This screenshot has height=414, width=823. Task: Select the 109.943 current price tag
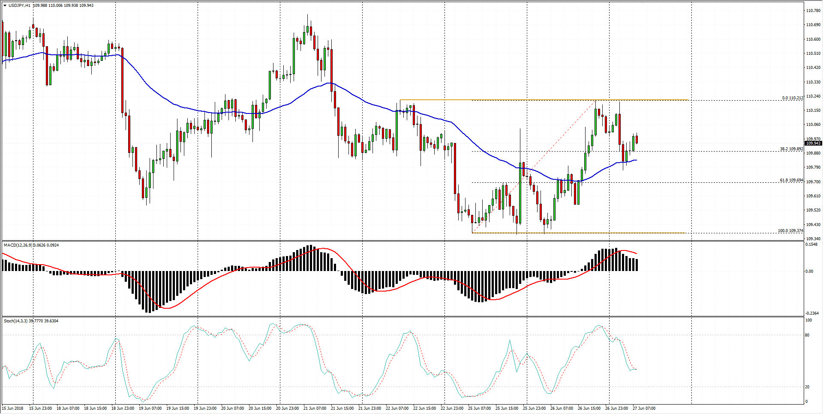click(x=813, y=143)
